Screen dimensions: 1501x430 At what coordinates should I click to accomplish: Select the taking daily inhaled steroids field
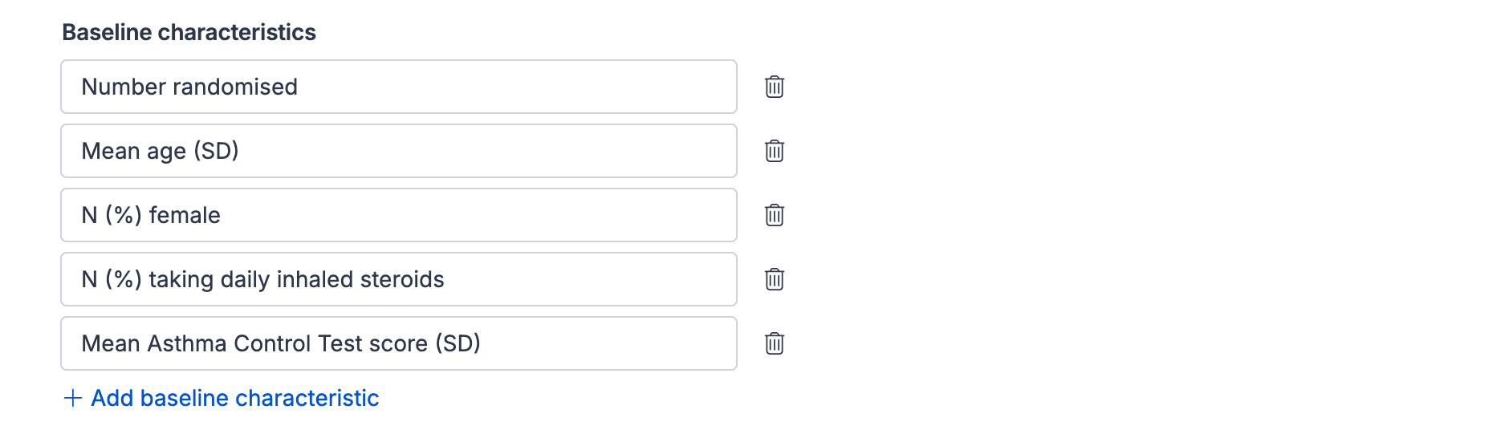tap(562, 279)
